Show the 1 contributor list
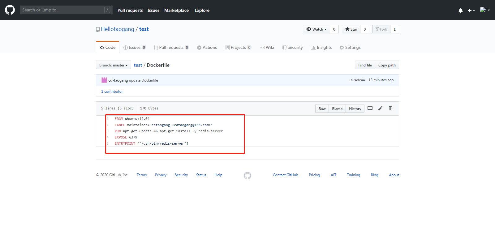The height and width of the screenshot is (234, 495). (x=112, y=91)
